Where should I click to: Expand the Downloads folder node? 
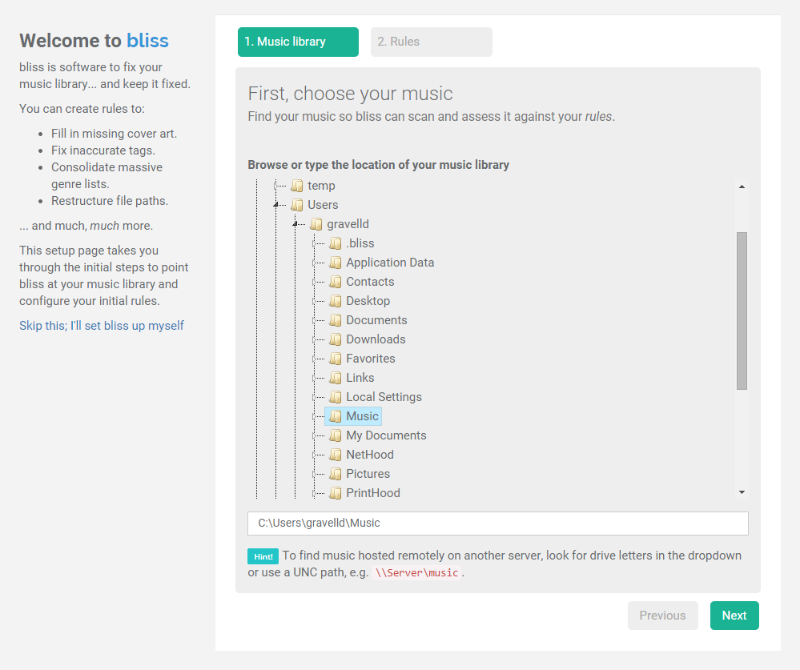[x=314, y=339]
